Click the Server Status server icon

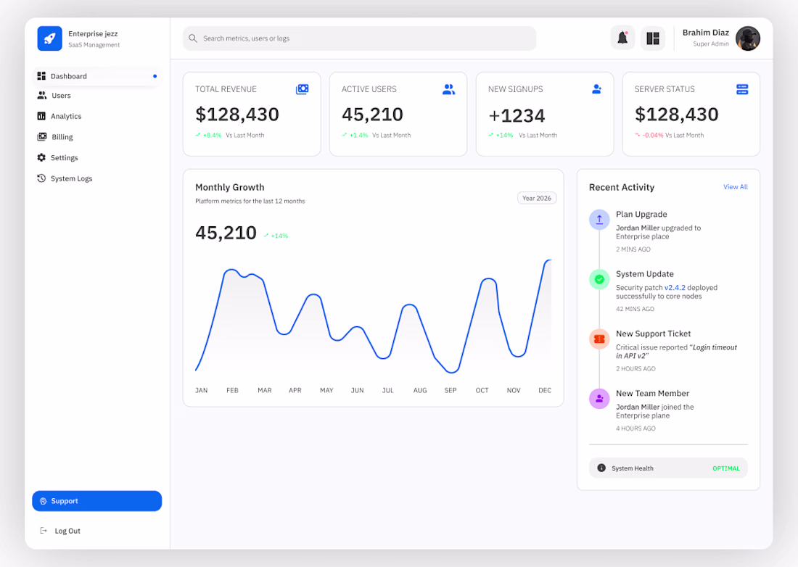742,89
